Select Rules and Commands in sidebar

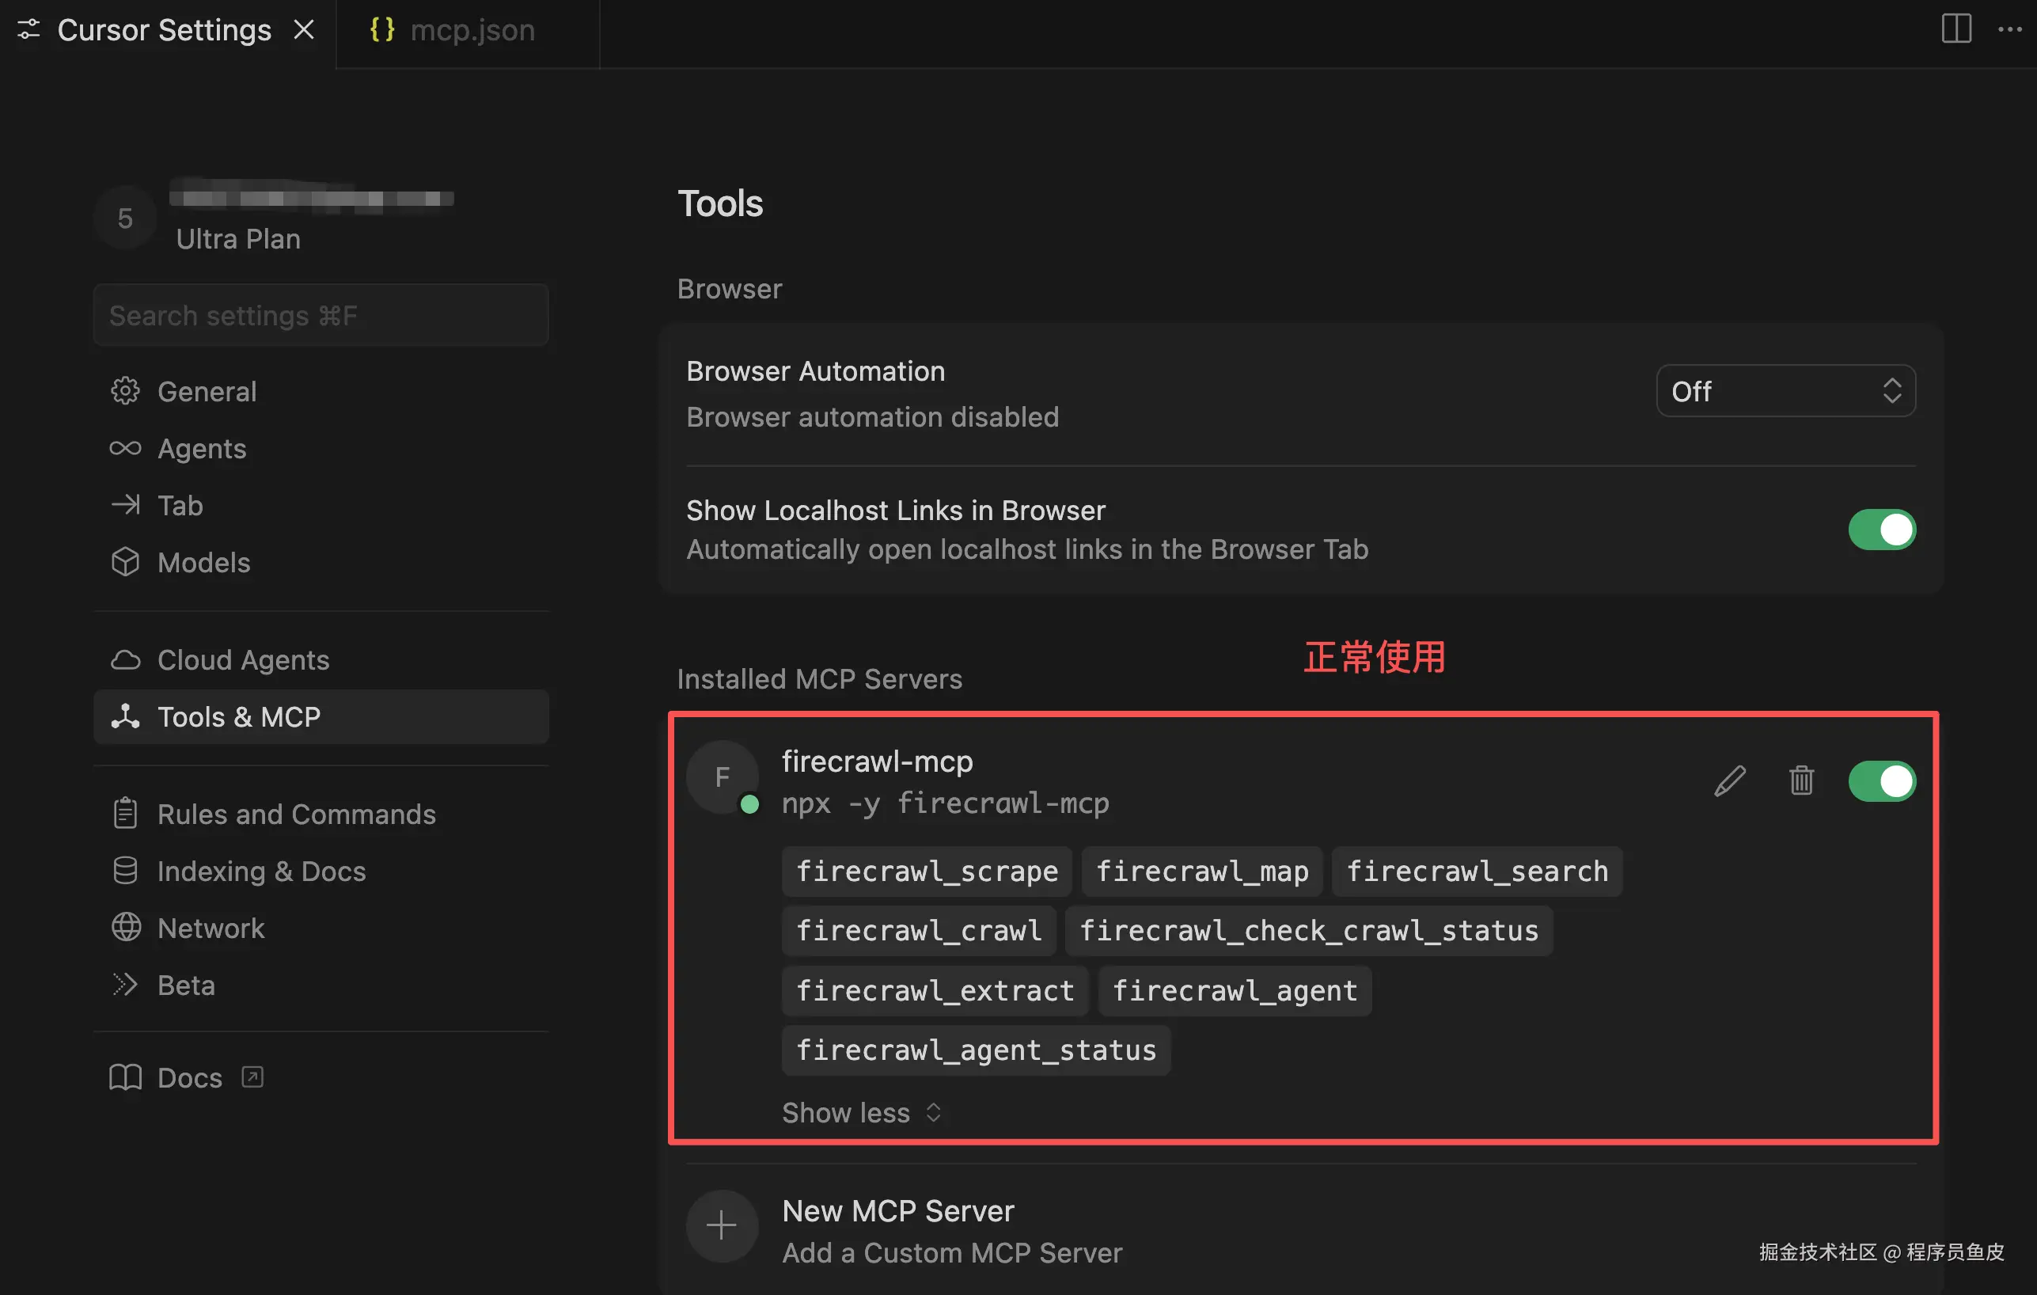pyautogui.click(x=296, y=815)
